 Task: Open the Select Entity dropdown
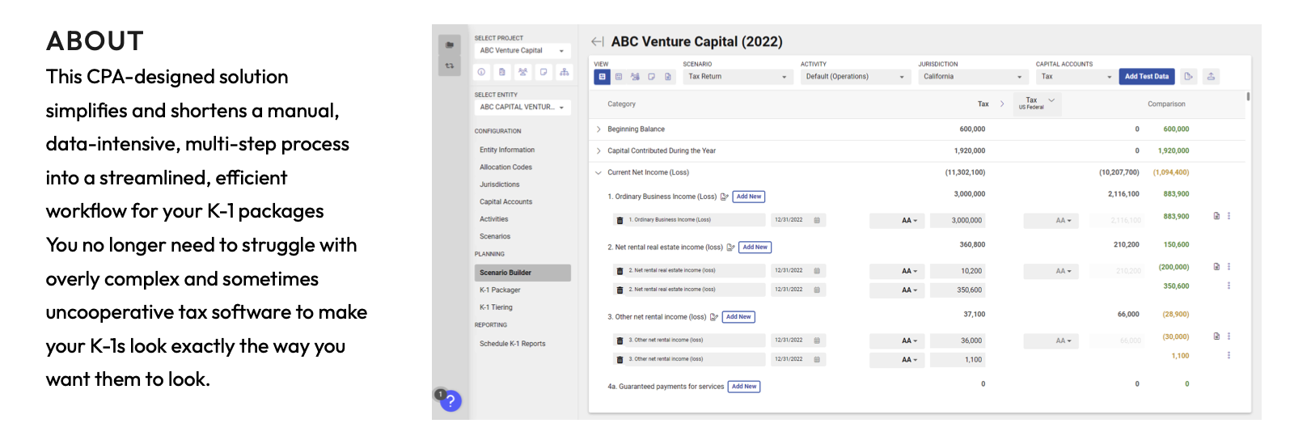[522, 108]
